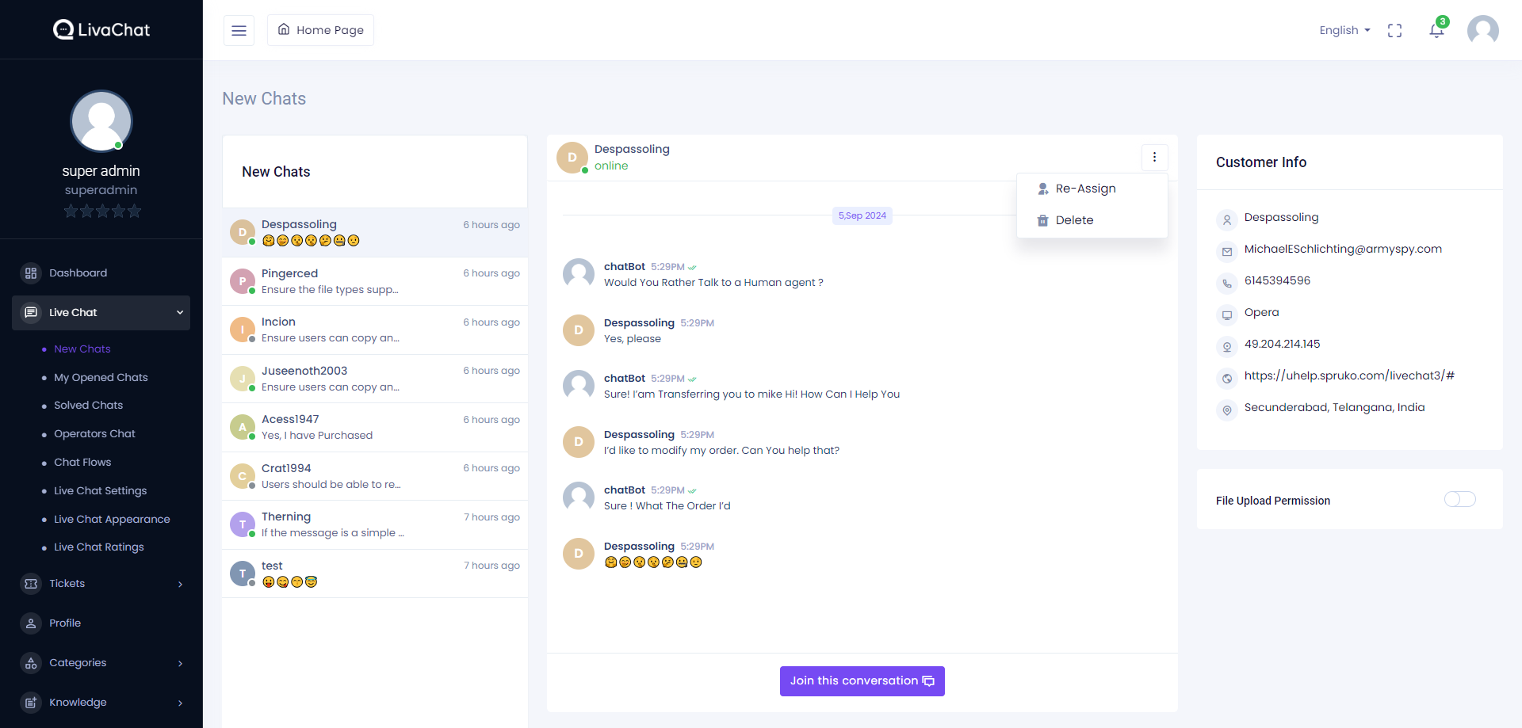Enter fullscreen mode via expand icon
Image resolution: width=1522 pixels, height=728 pixels.
click(x=1394, y=30)
